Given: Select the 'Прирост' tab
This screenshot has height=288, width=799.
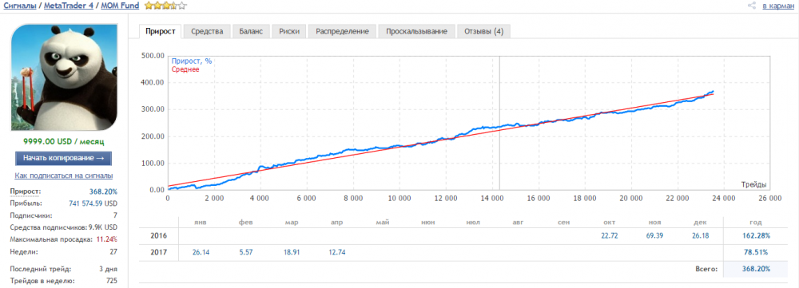Looking at the screenshot, I should tap(161, 31).
